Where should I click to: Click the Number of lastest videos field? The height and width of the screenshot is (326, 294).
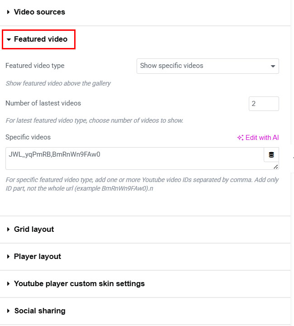(x=264, y=104)
